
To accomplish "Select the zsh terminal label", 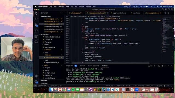I will (x=150, y=66).
